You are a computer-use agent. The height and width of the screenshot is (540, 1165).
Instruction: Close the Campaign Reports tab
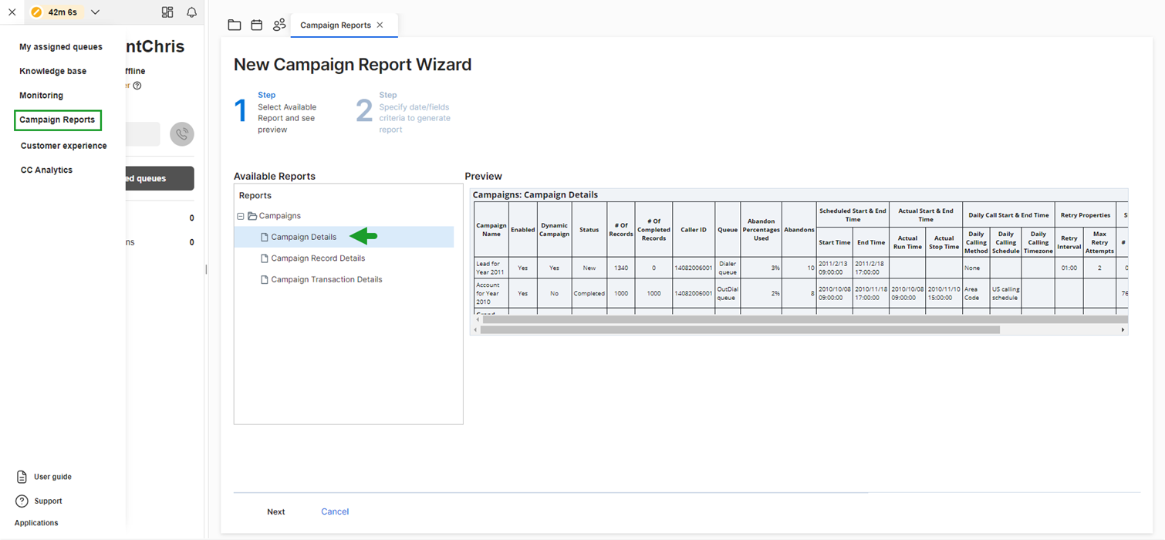click(x=380, y=25)
